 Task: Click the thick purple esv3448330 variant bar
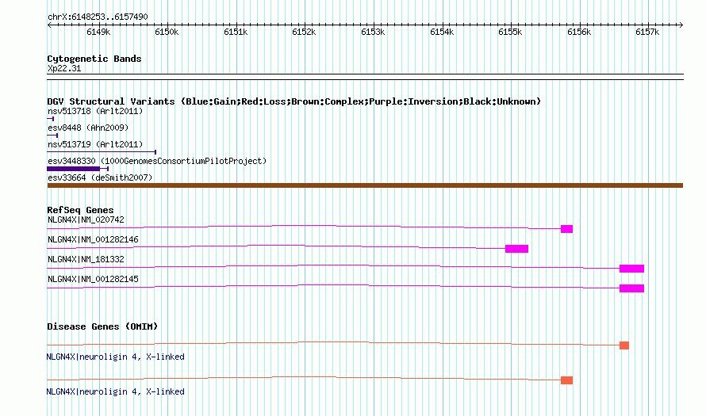[74, 169]
